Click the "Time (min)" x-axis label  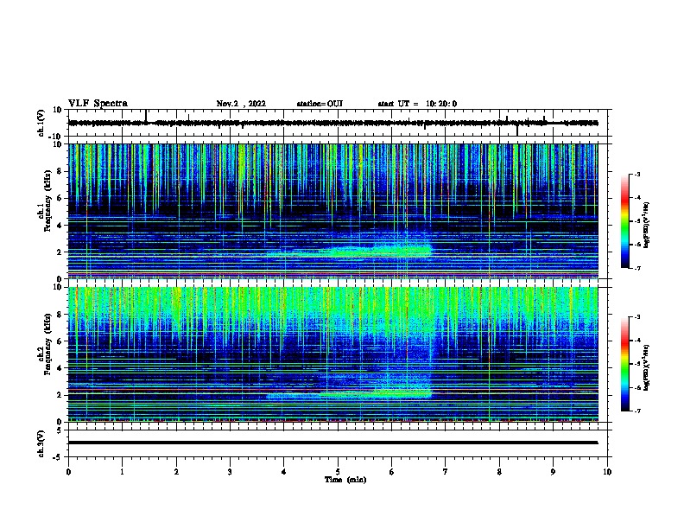(x=345, y=480)
